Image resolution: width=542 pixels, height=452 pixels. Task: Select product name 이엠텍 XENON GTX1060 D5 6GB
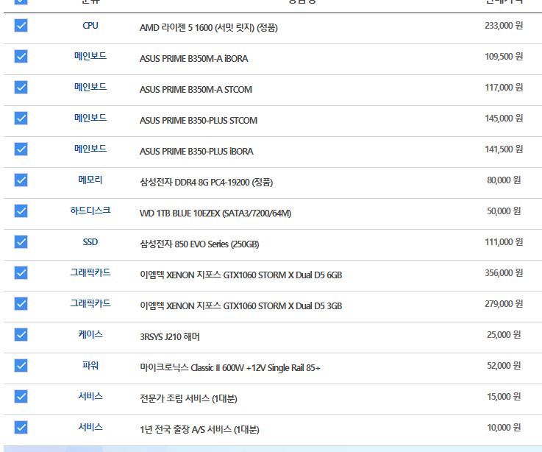(241, 275)
